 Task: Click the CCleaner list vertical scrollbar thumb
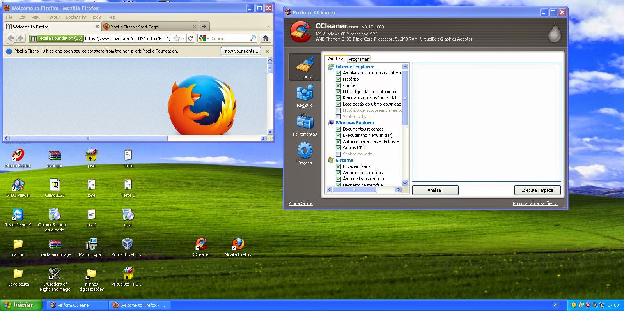point(405,98)
